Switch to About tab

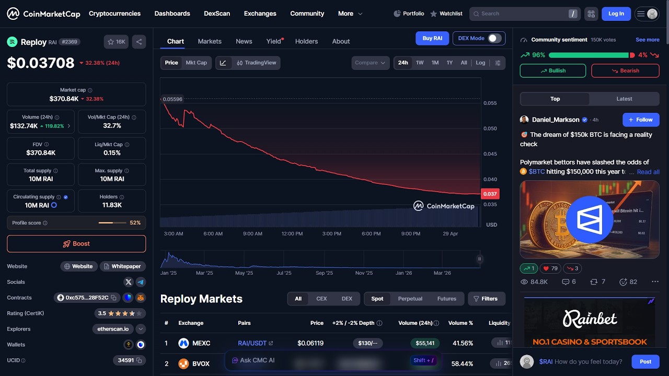(x=341, y=41)
